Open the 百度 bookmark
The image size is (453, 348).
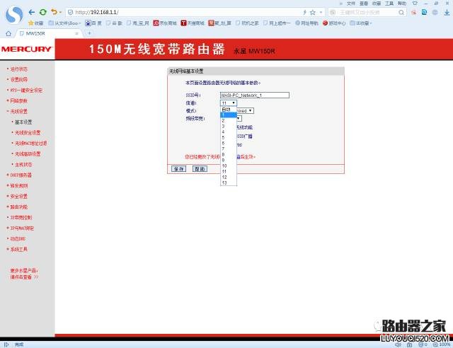[x=93, y=23]
